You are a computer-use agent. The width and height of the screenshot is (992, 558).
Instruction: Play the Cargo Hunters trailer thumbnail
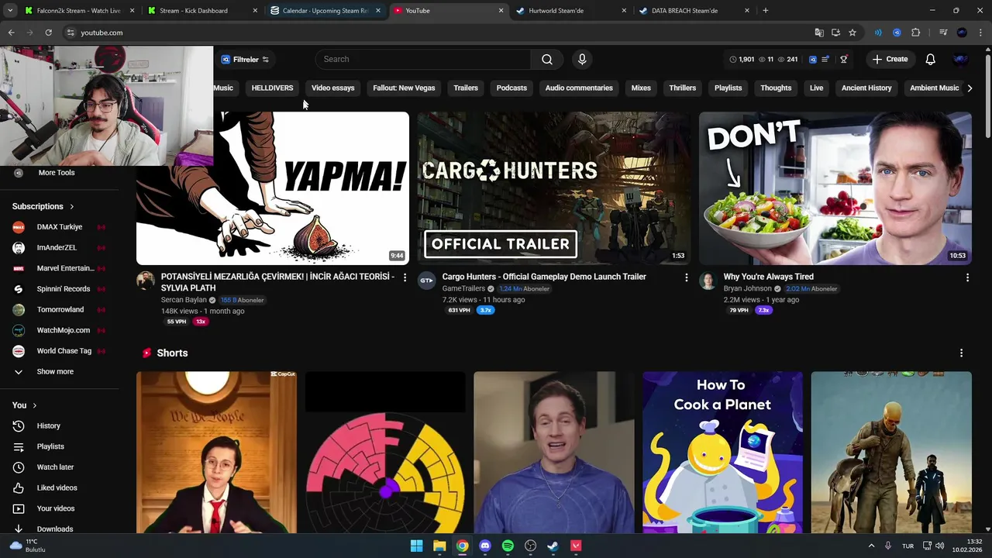[553, 188]
